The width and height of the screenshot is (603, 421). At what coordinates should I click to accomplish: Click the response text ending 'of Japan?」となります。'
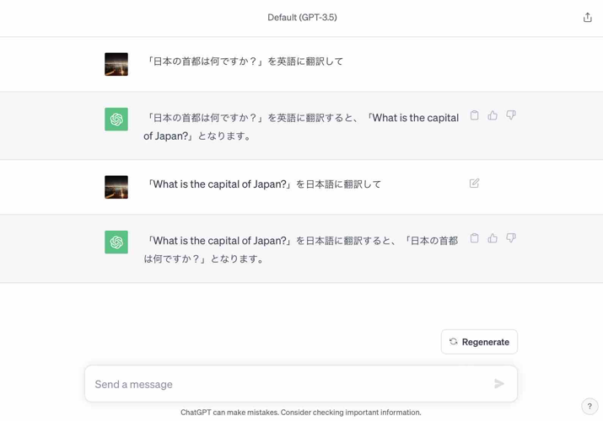click(301, 126)
